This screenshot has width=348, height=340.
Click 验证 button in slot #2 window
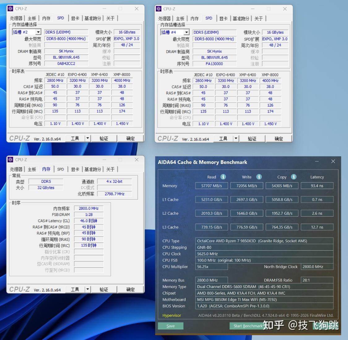[x=104, y=139]
